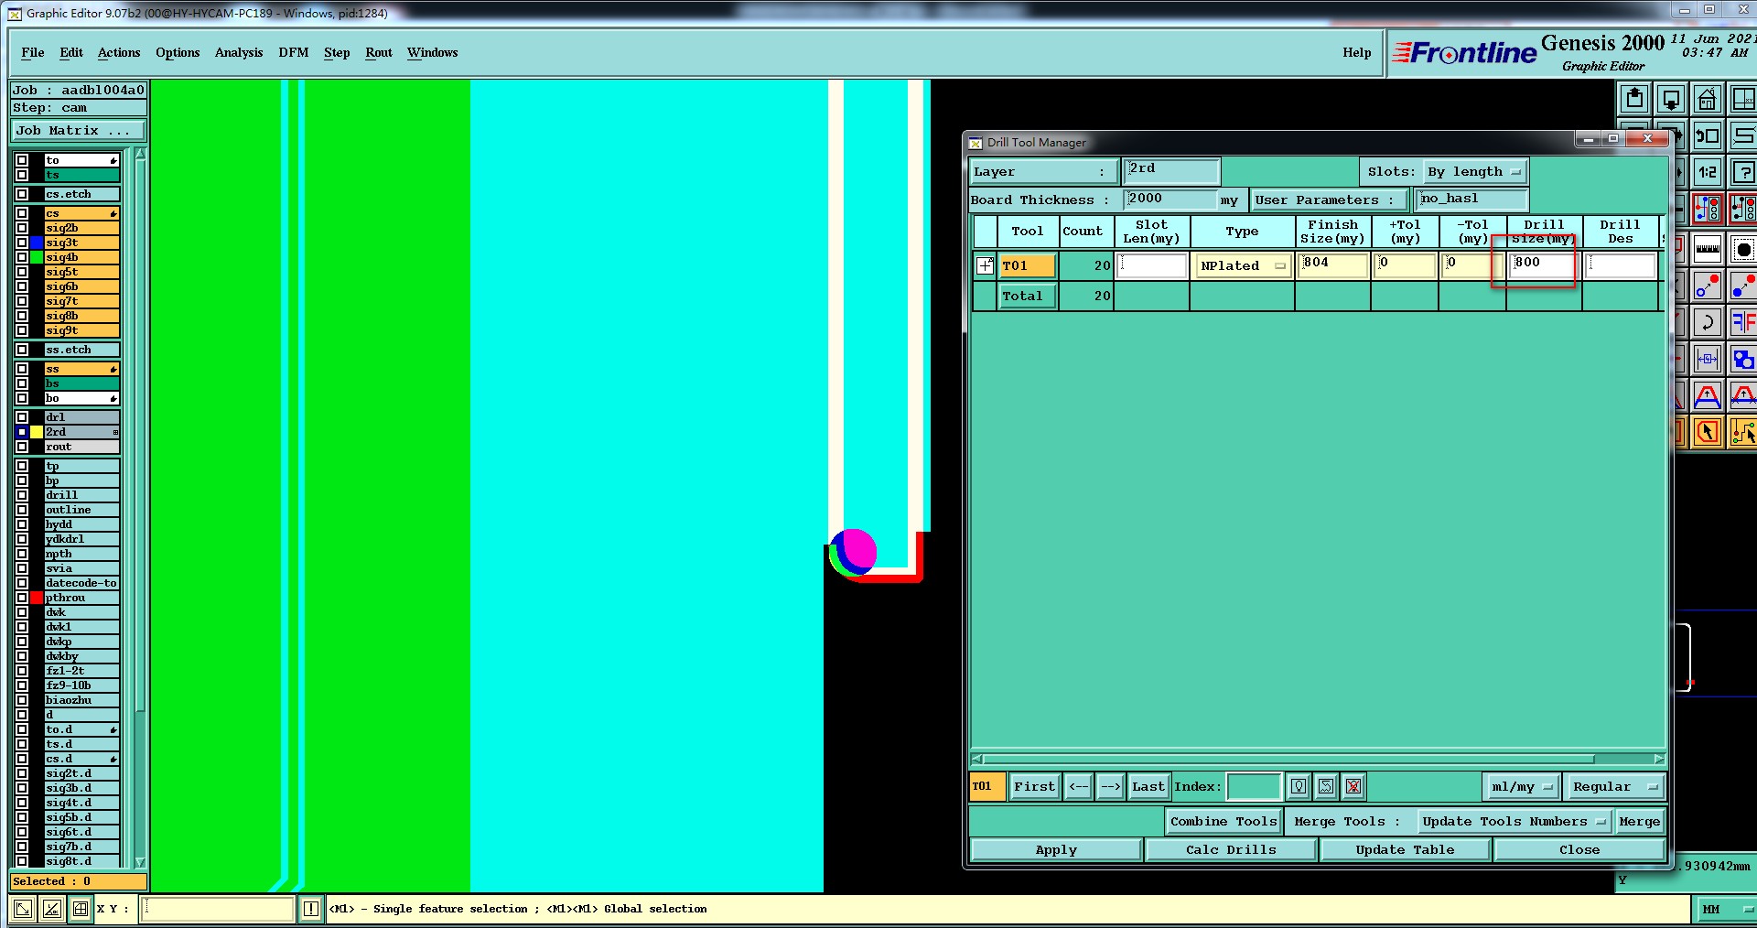Click the Apply button
The width and height of the screenshot is (1757, 928).
[x=1056, y=850]
